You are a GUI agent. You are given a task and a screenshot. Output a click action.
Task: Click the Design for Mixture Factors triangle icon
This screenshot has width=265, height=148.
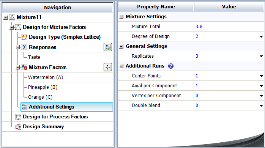click(18, 27)
